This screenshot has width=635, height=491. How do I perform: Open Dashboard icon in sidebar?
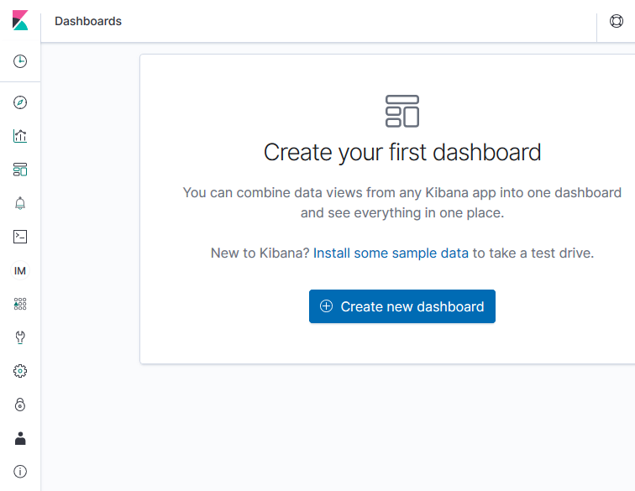coord(20,170)
